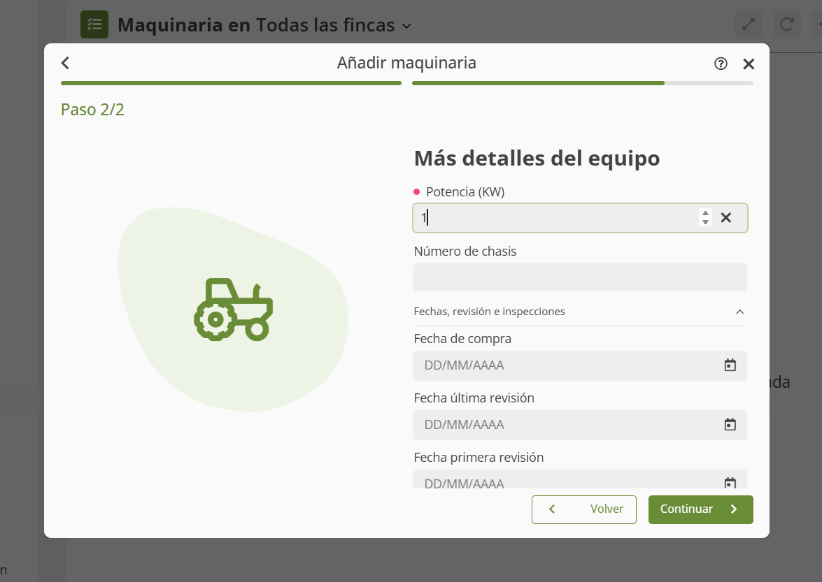Open calendar for Fecha primera revisión
Viewport: 822px width, 582px height.
[730, 483]
